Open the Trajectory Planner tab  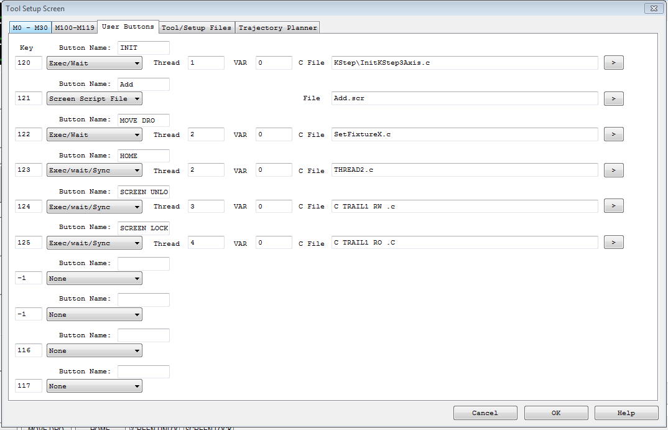tap(277, 28)
